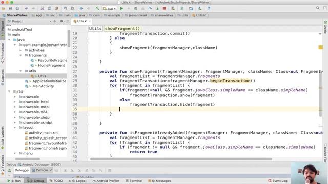The height and width of the screenshot is (184, 328).
Task: Run the app with green play icon
Action: click(121, 8)
